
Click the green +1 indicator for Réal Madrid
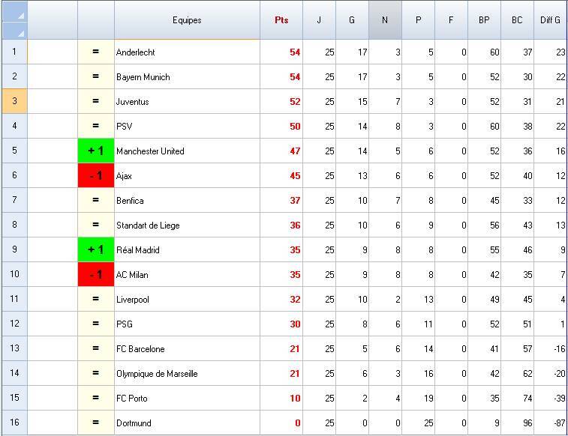pos(95,250)
